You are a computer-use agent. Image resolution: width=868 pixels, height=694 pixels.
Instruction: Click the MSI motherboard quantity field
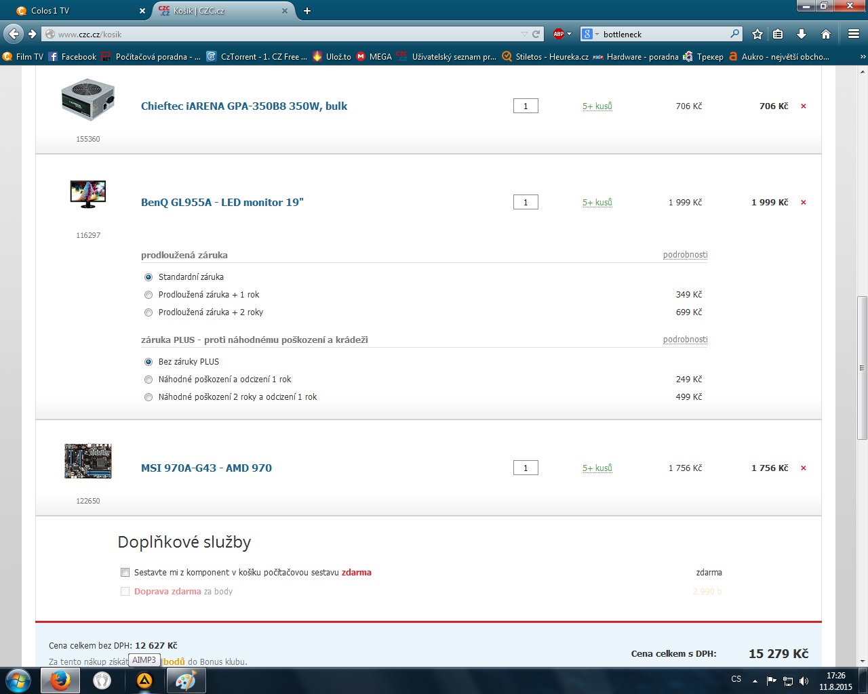pyautogui.click(x=526, y=468)
